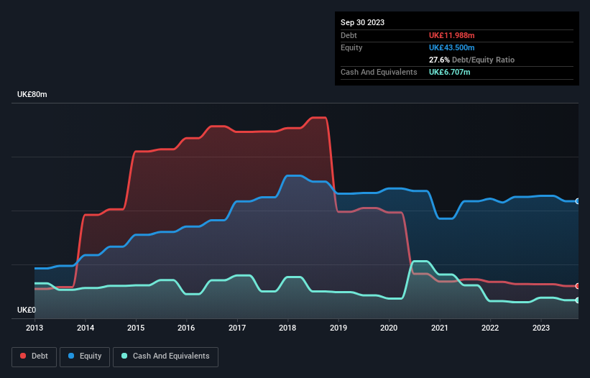Click the blue Equity endpoint marker

pos(577,202)
